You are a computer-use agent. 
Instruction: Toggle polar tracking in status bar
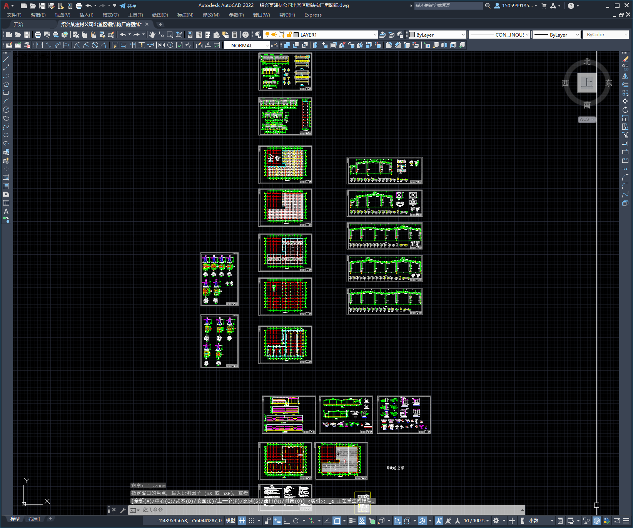tap(296, 521)
